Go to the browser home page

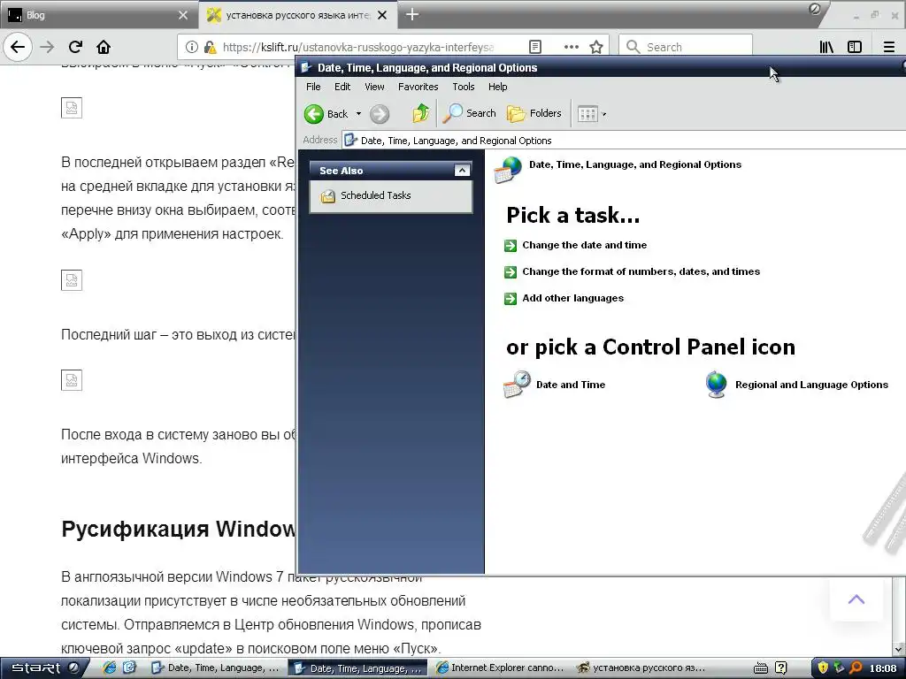pyautogui.click(x=104, y=47)
